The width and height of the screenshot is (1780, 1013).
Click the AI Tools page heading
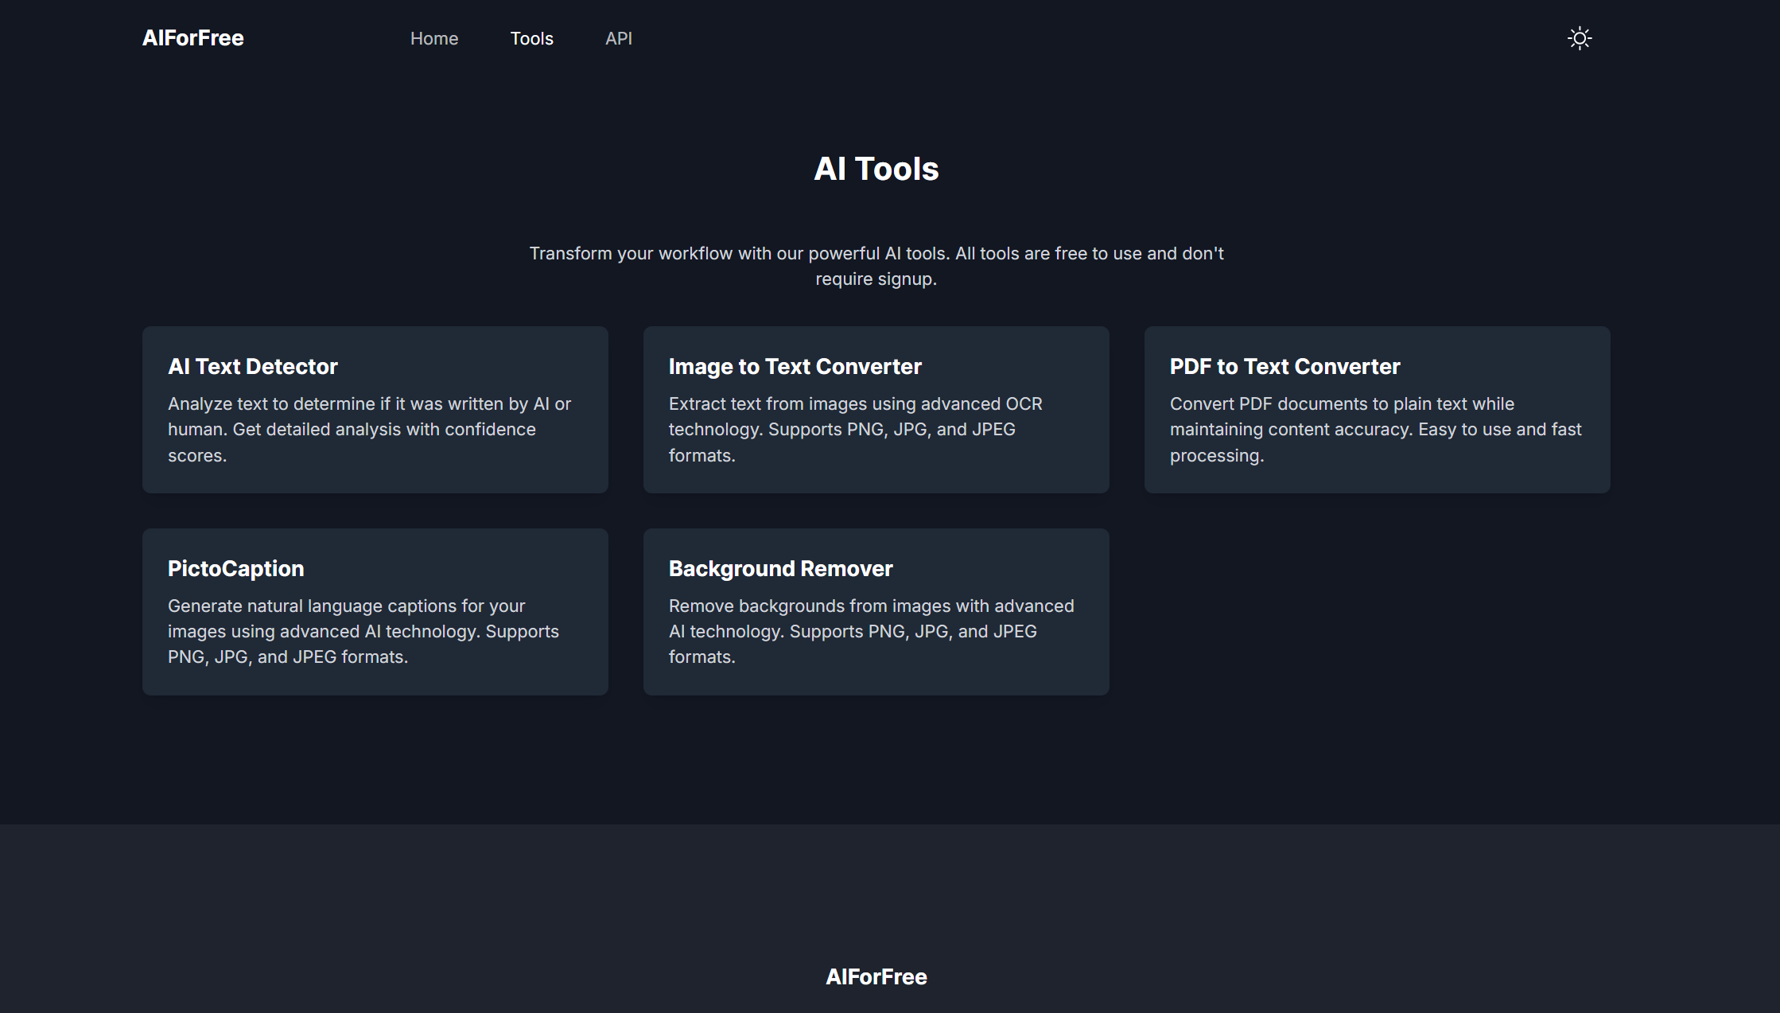(876, 169)
